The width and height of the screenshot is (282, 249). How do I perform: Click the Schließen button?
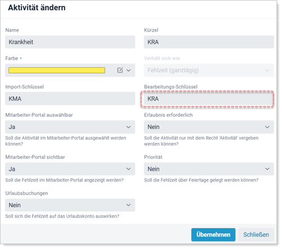point(256,234)
